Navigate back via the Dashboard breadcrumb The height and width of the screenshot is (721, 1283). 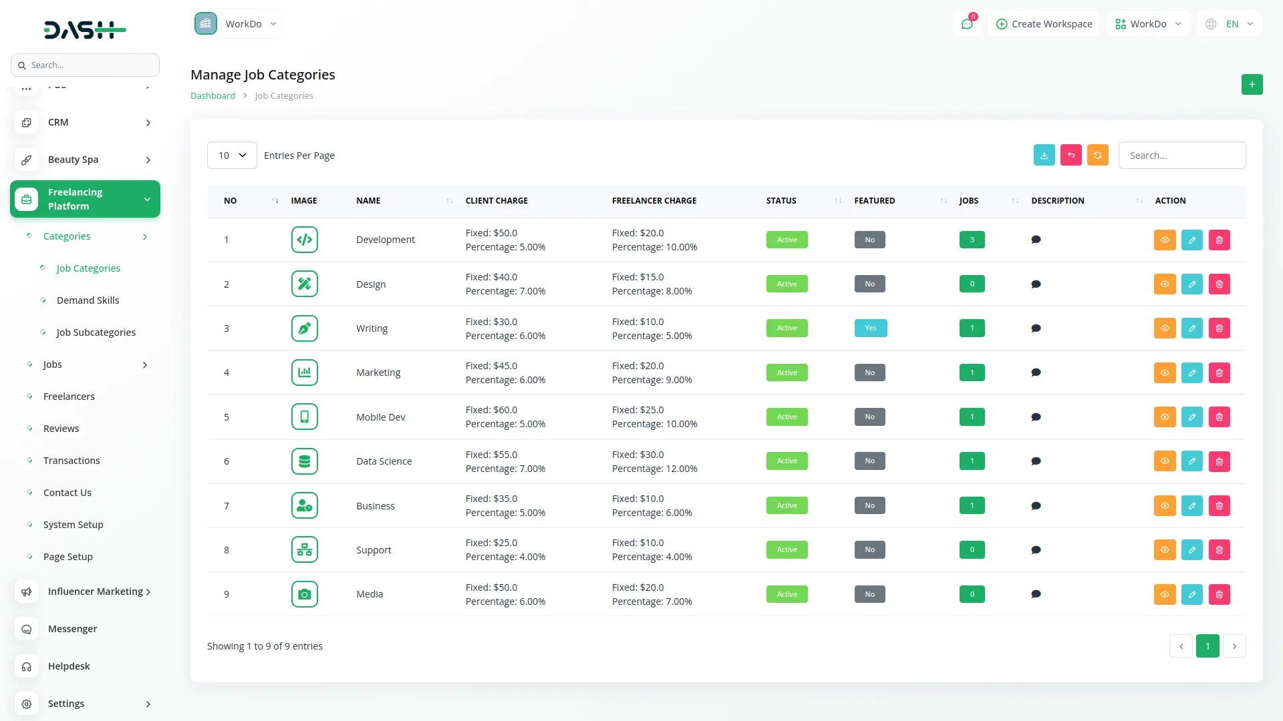pyautogui.click(x=212, y=95)
